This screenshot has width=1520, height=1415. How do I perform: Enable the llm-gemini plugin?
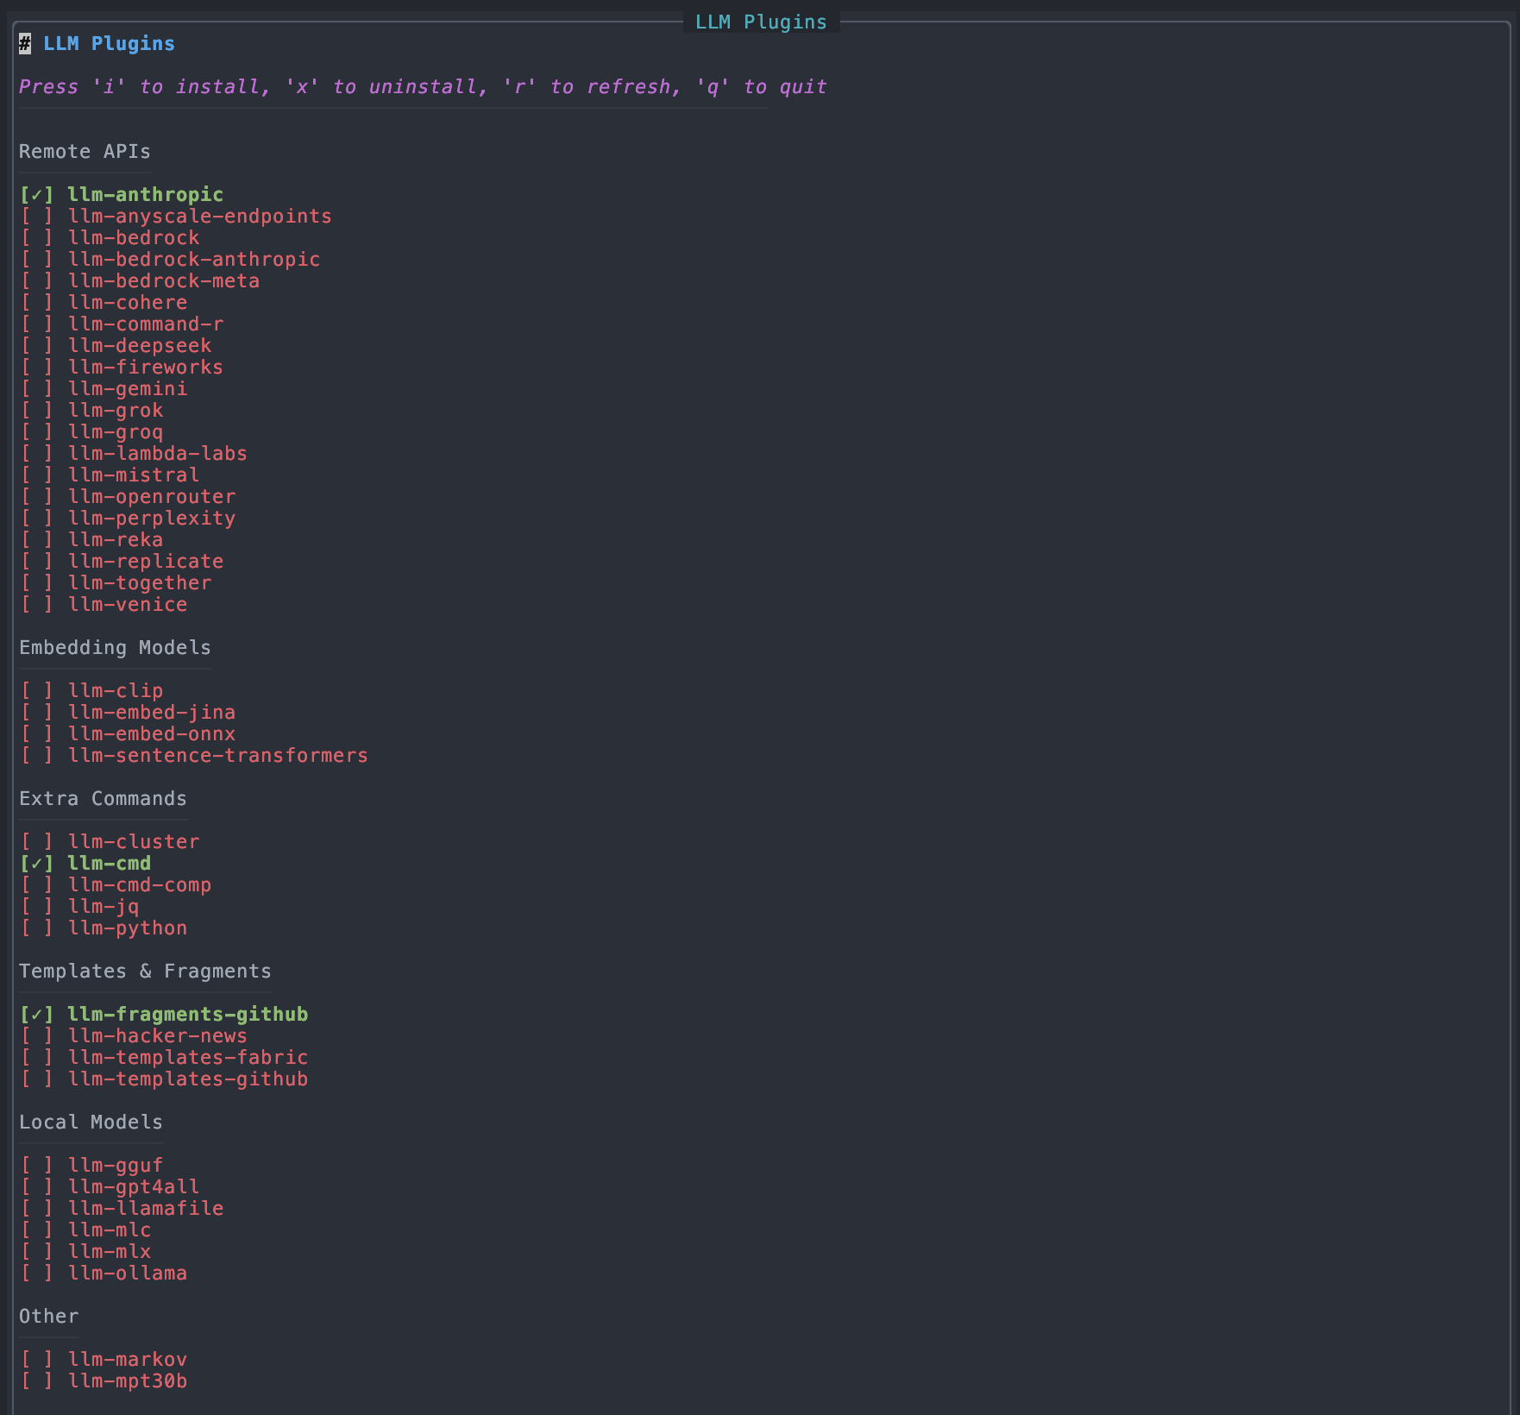click(36, 388)
